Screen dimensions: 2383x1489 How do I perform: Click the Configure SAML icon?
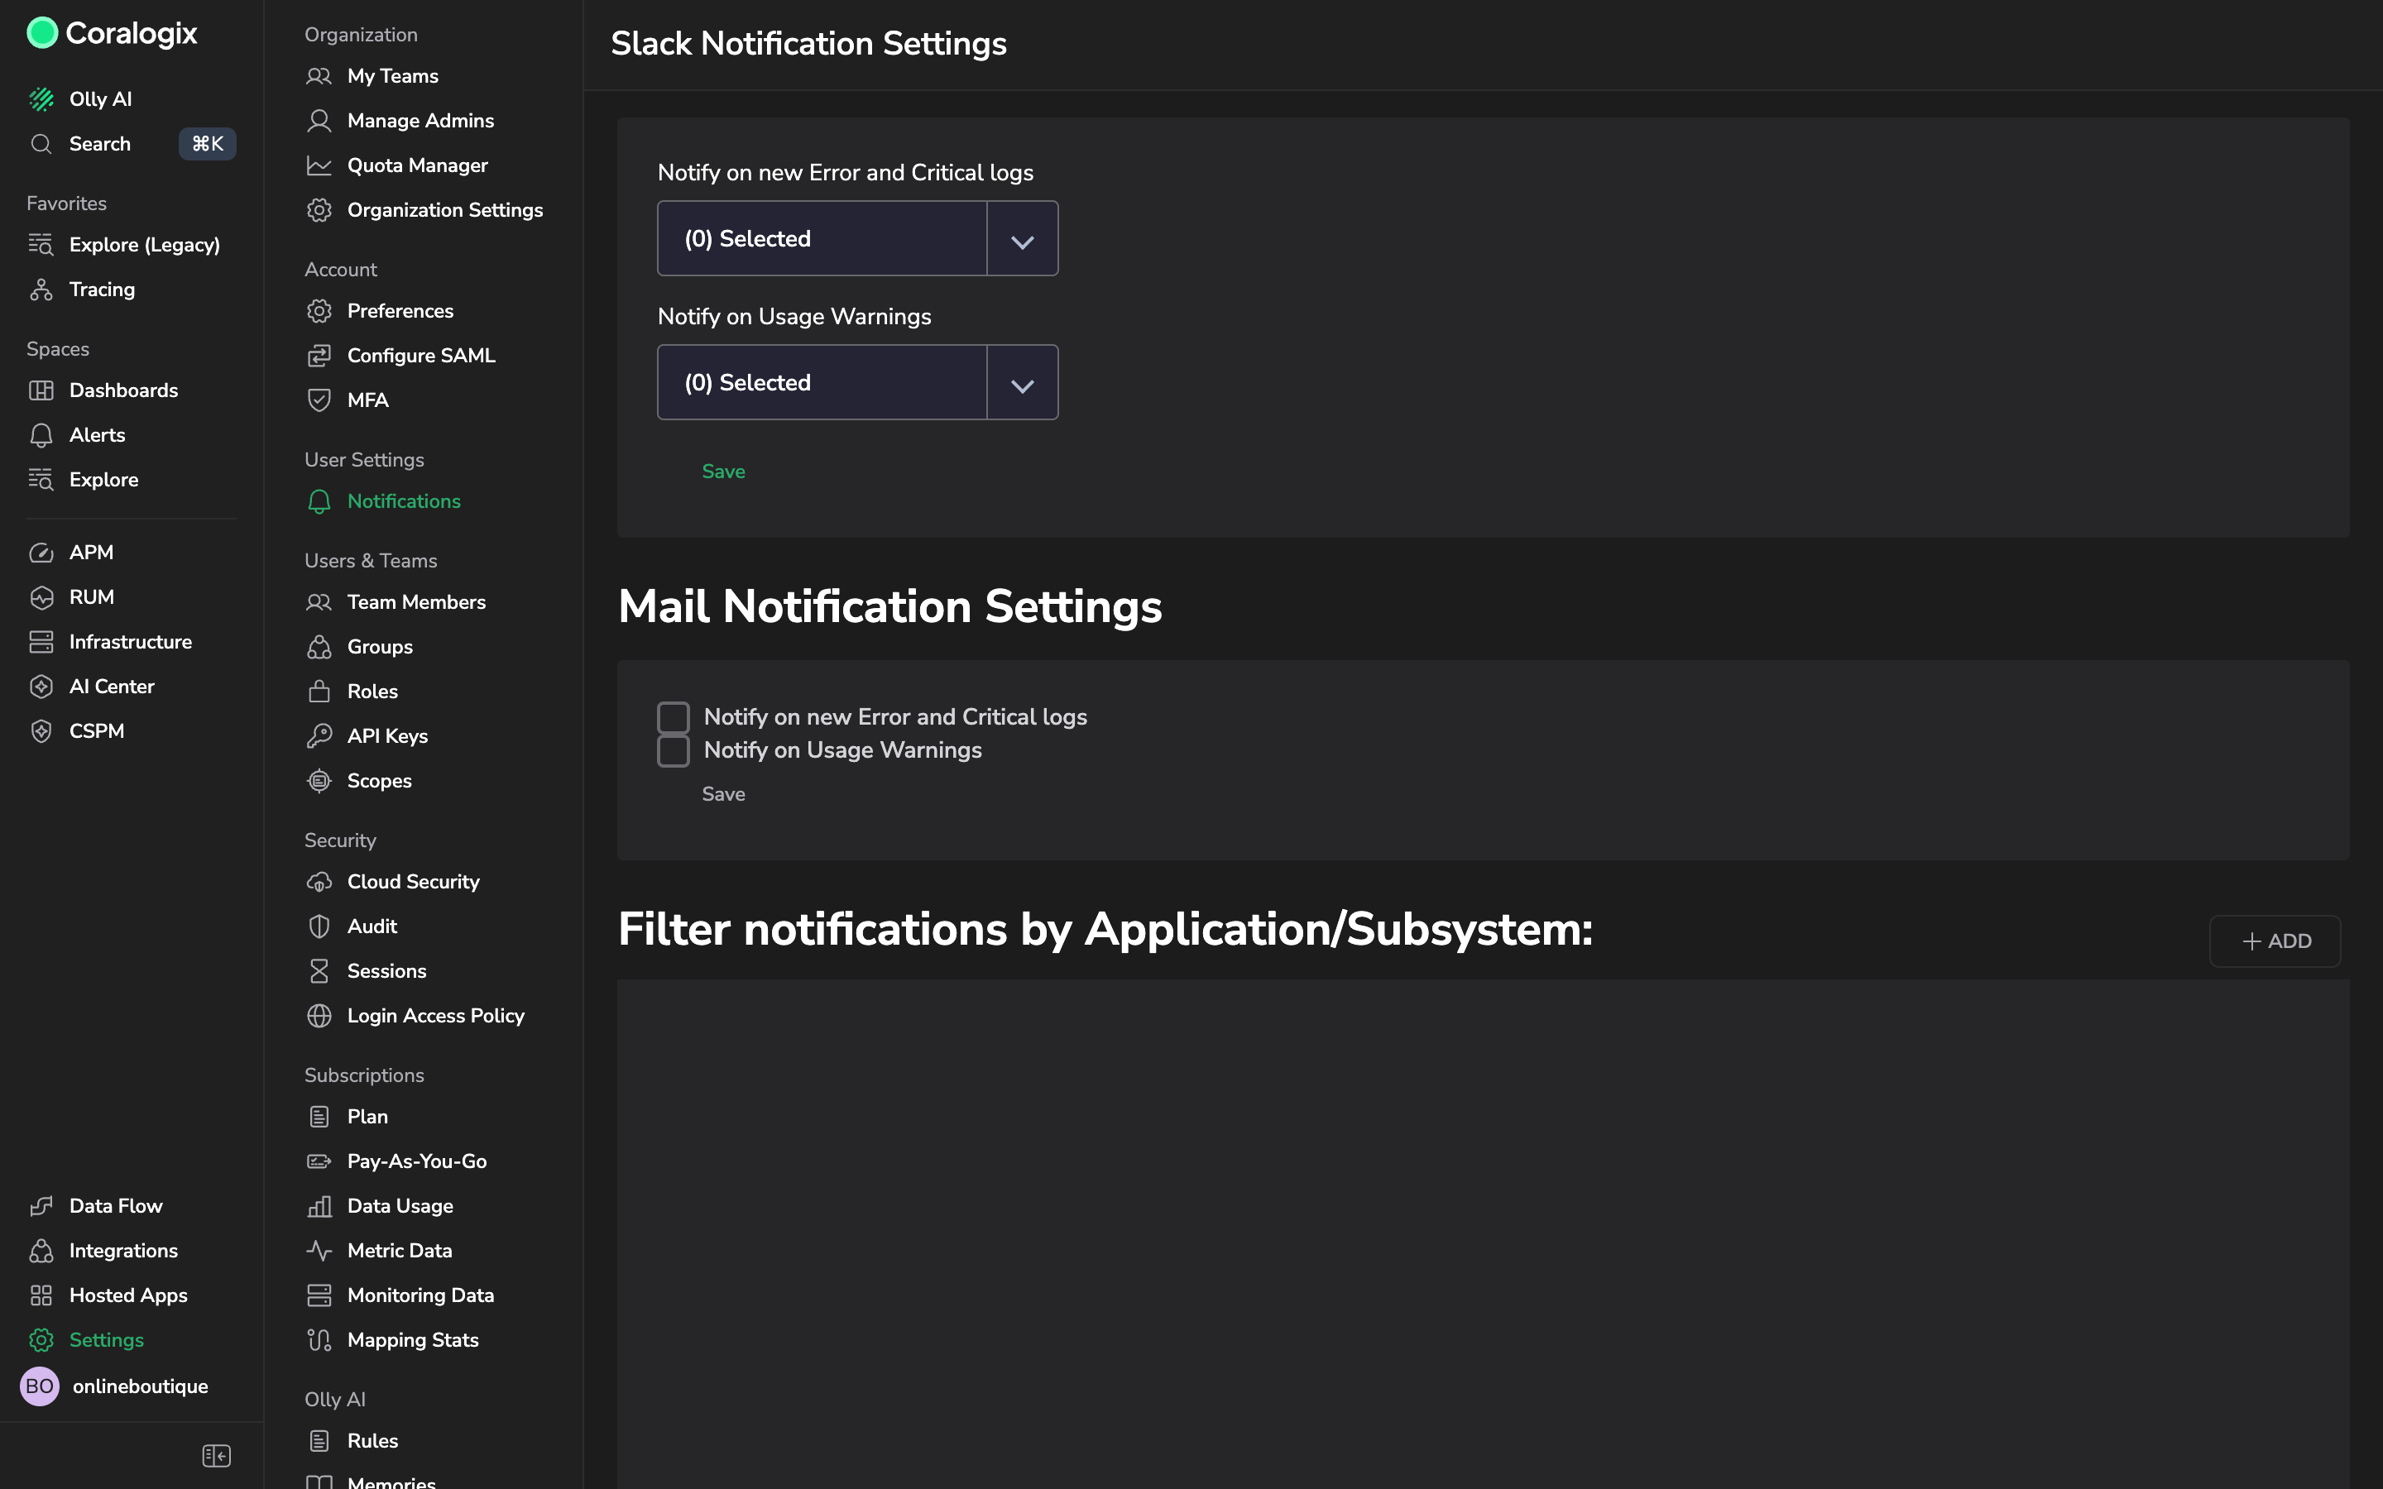(319, 356)
